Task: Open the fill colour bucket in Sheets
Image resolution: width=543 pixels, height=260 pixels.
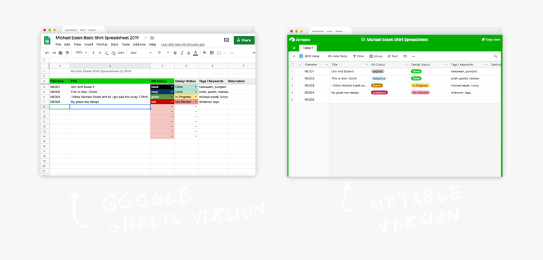Action: [205, 53]
